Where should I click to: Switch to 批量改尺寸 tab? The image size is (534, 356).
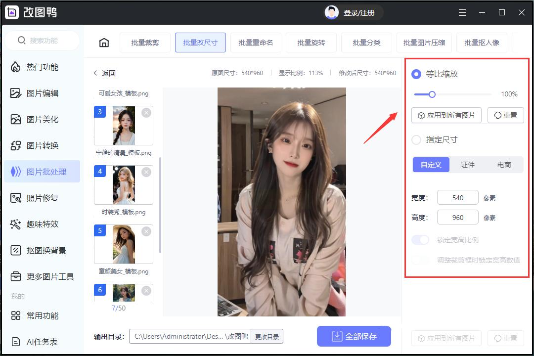(200, 43)
